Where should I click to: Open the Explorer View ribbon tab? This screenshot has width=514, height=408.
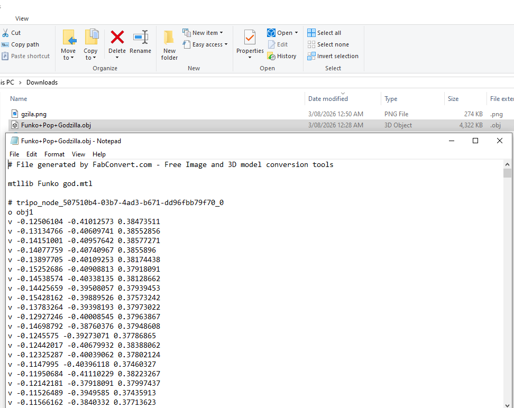click(22, 18)
